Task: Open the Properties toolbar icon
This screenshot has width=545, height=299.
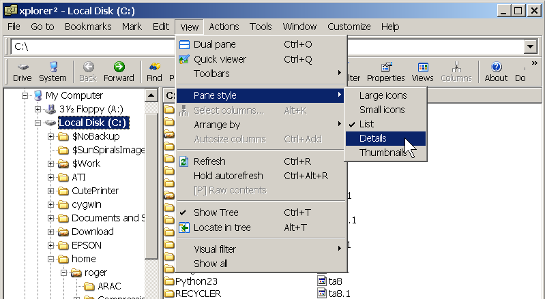Action: tap(386, 72)
